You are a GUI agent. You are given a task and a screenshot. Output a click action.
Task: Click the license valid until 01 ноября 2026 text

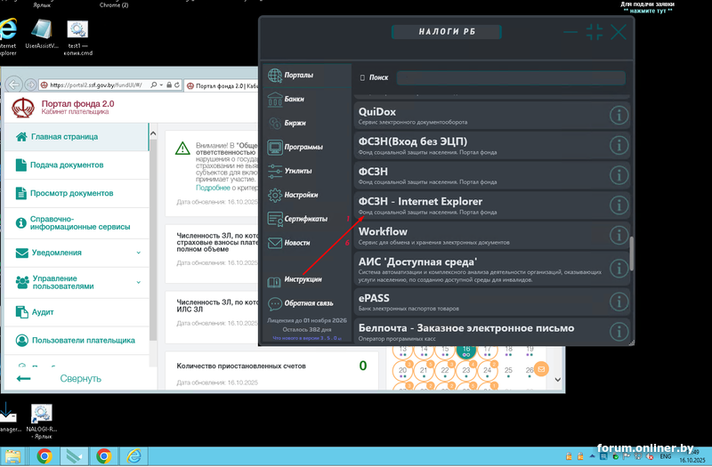pos(306,320)
